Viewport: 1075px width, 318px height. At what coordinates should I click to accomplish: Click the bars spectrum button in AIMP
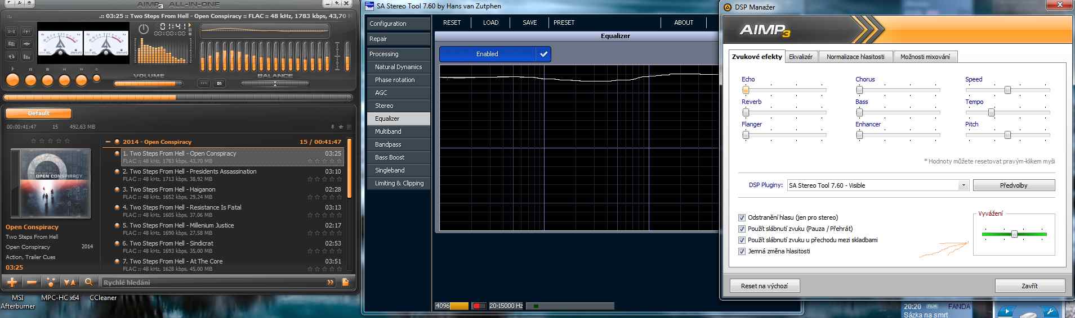click(x=26, y=56)
